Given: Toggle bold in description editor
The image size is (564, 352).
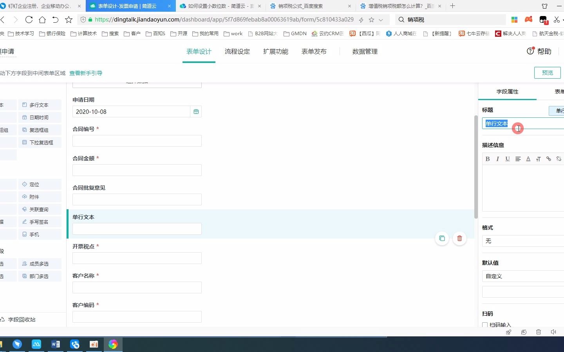Looking at the screenshot, I should [488, 159].
